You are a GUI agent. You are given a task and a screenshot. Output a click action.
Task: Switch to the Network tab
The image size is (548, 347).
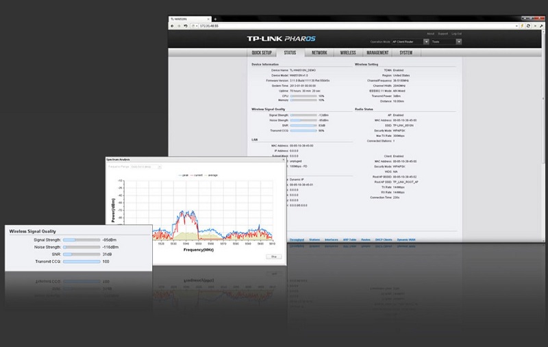[319, 53]
